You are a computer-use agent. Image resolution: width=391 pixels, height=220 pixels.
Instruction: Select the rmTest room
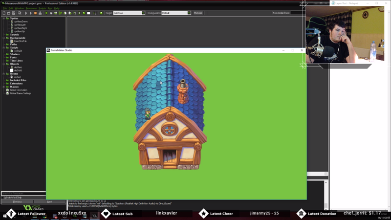tap(17, 77)
